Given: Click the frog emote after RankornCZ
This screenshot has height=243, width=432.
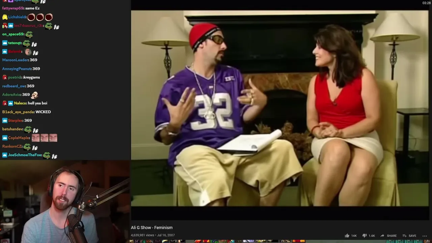Looking at the screenshot, I should click(x=27, y=146).
